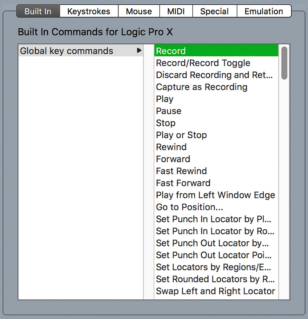Viewport: 308px width, 319px height.
Task: Select the Stop command
Action: click(x=216, y=123)
